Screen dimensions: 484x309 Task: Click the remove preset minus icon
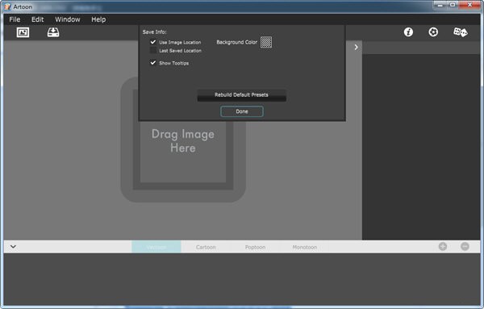465,246
